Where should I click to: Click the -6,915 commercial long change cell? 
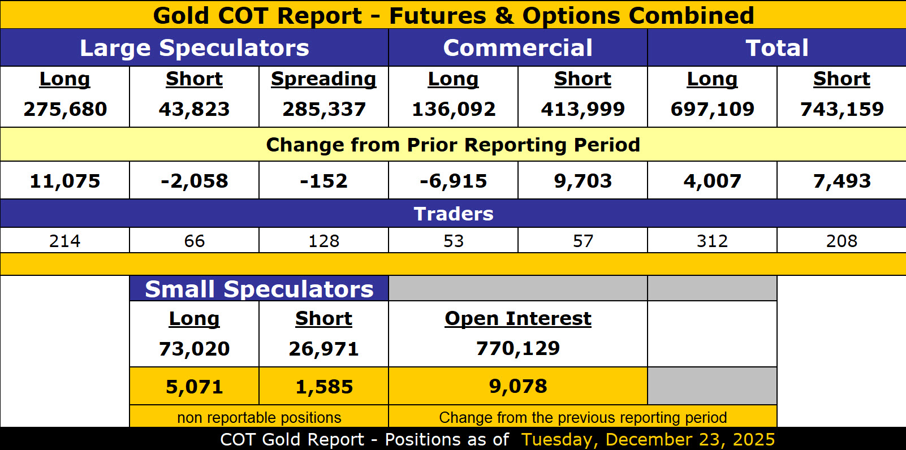pyautogui.click(x=453, y=181)
